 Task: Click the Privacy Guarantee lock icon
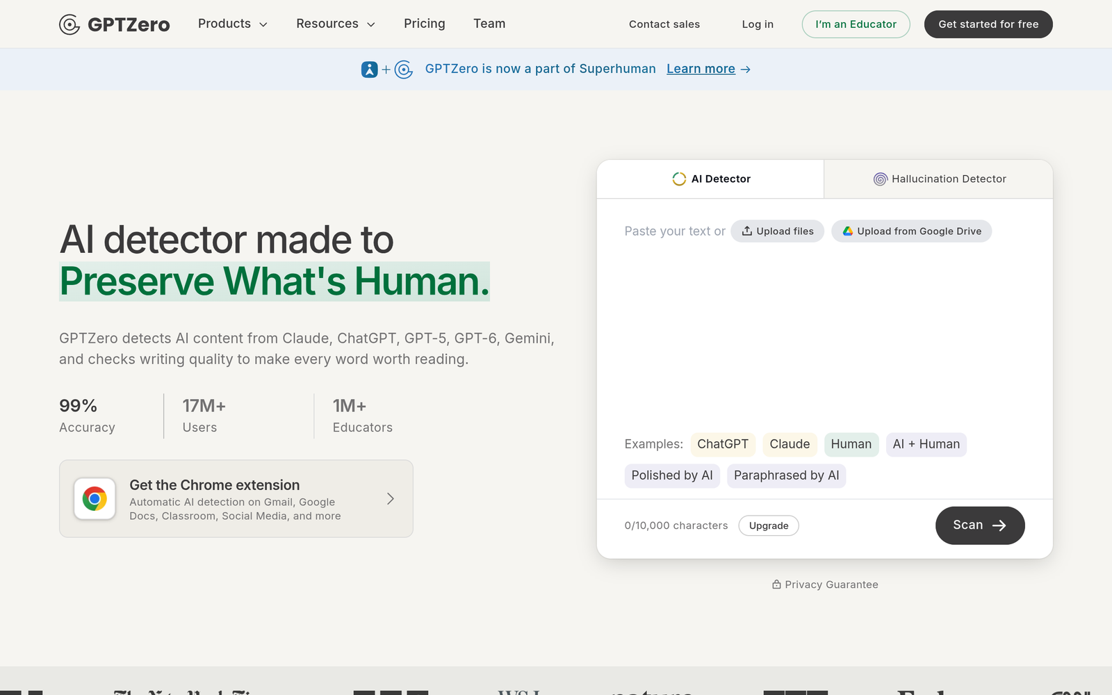[776, 584]
